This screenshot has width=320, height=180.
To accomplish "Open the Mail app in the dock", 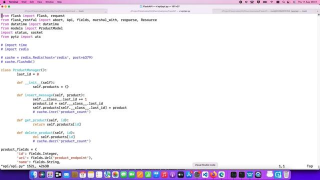I will click(x=66, y=174).
